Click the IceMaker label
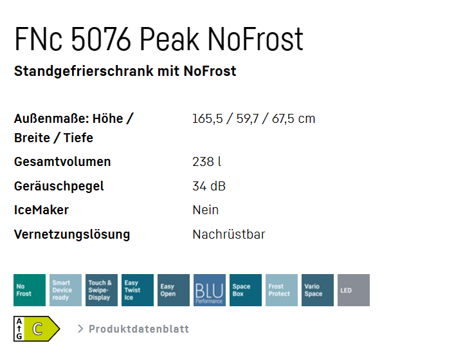 click(x=41, y=210)
